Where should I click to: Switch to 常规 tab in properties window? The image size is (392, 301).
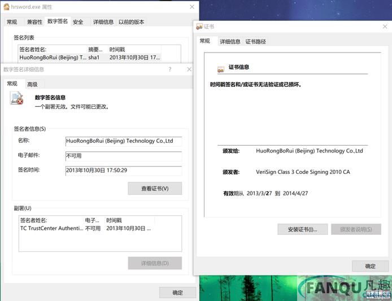12,22
